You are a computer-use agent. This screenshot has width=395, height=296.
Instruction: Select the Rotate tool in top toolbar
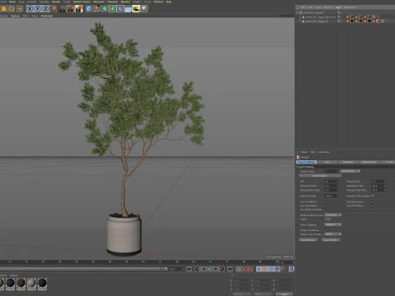(x=12, y=9)
